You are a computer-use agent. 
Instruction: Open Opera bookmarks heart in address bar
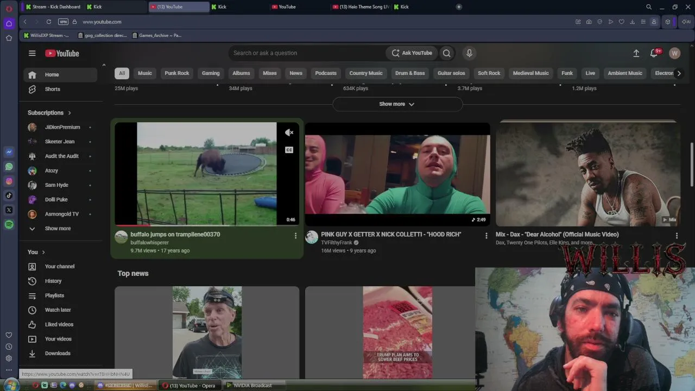coord(622,22)
